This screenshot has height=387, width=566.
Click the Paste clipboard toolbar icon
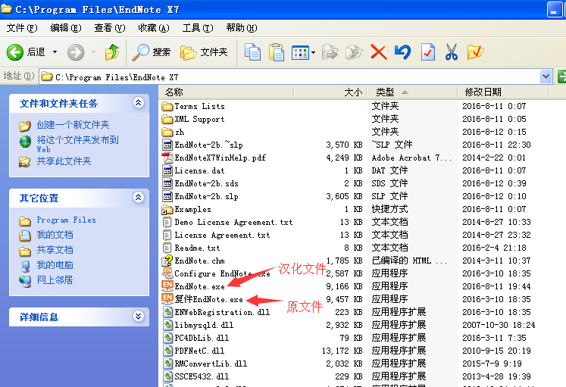(x=277, y=52)
